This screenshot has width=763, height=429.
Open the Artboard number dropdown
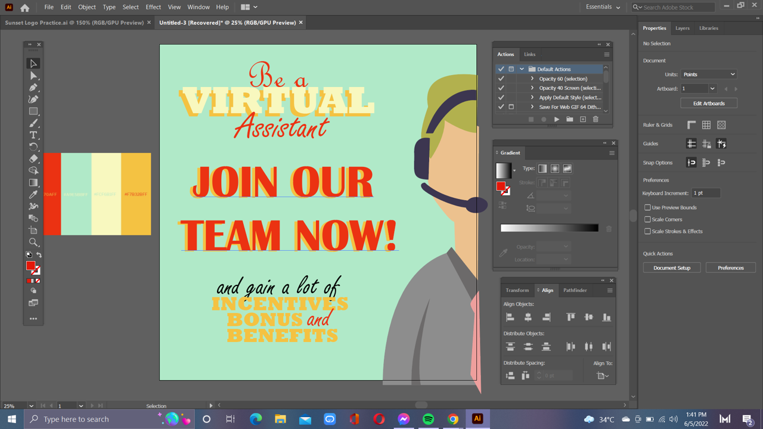click(x=712, y=89)
